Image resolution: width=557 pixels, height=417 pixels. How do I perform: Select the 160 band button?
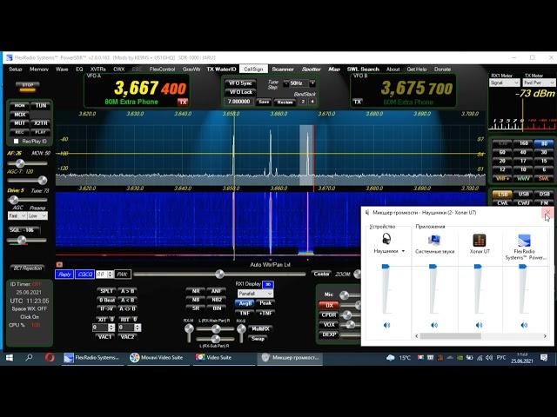pyautogui.click(x=523, y=143)
